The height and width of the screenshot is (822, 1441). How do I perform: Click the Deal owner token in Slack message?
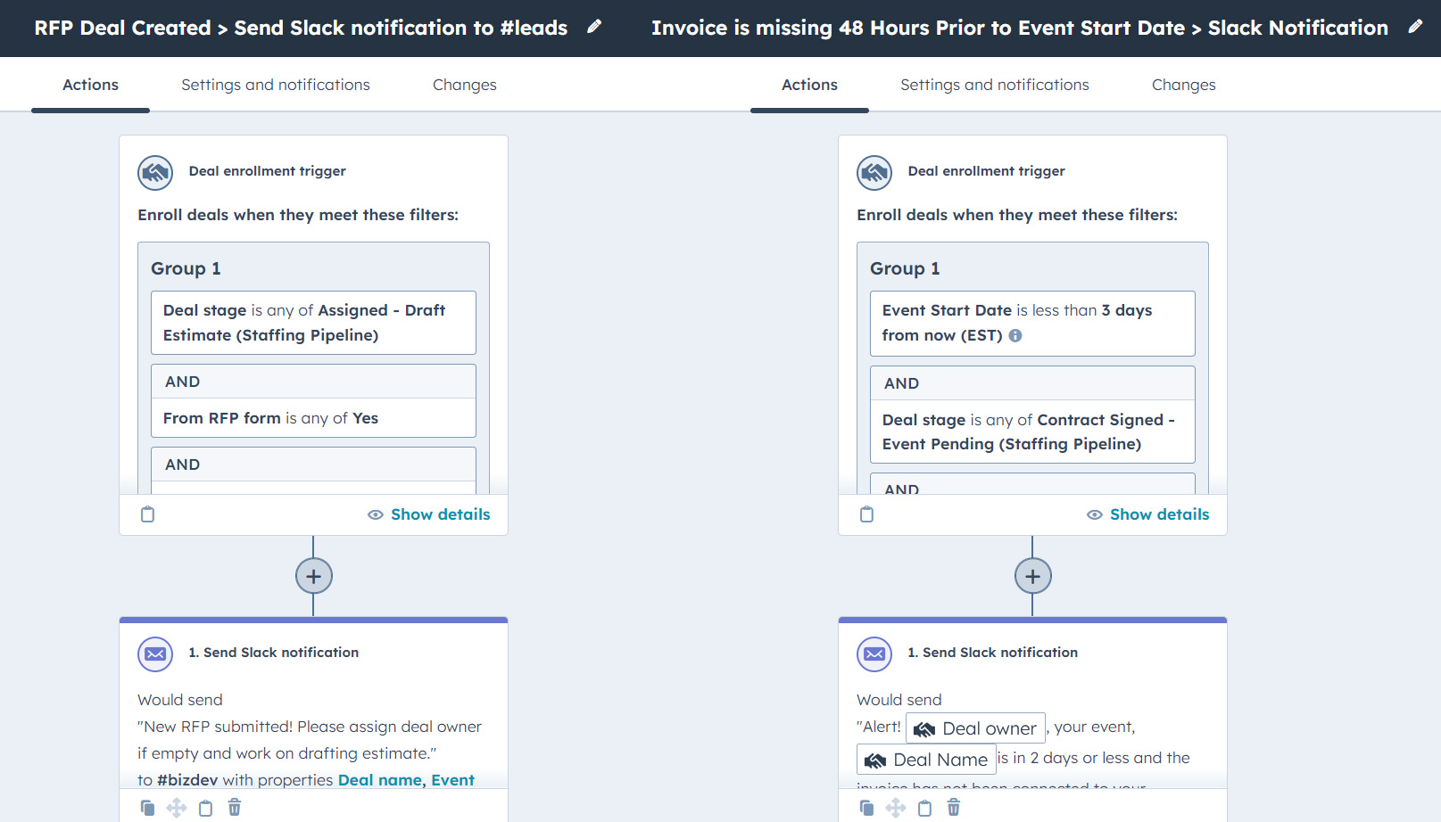click(975, 728)
